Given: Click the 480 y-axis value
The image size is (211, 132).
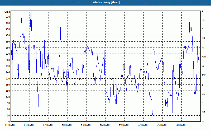Looking at the screenshot, I should 8,23.
